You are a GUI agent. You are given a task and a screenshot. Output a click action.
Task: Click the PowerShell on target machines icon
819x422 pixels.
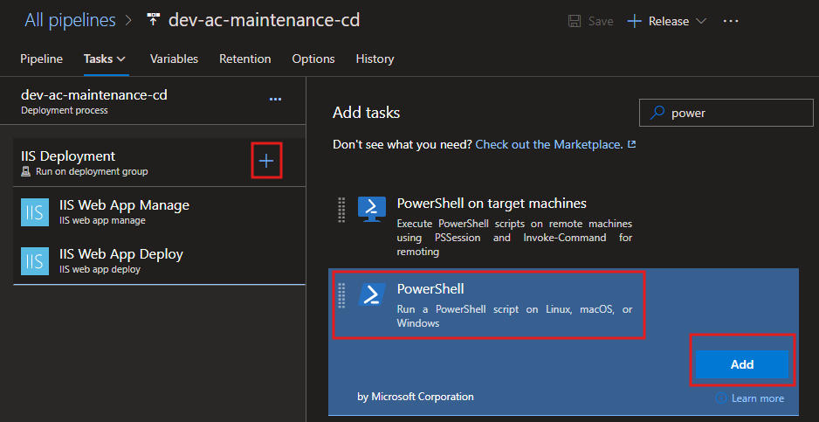[371, 209]
